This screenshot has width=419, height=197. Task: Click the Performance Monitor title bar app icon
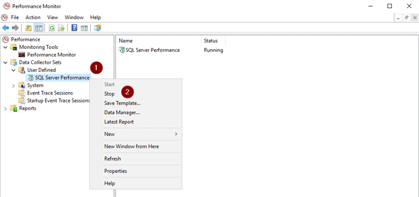click(x=7, y=6)
